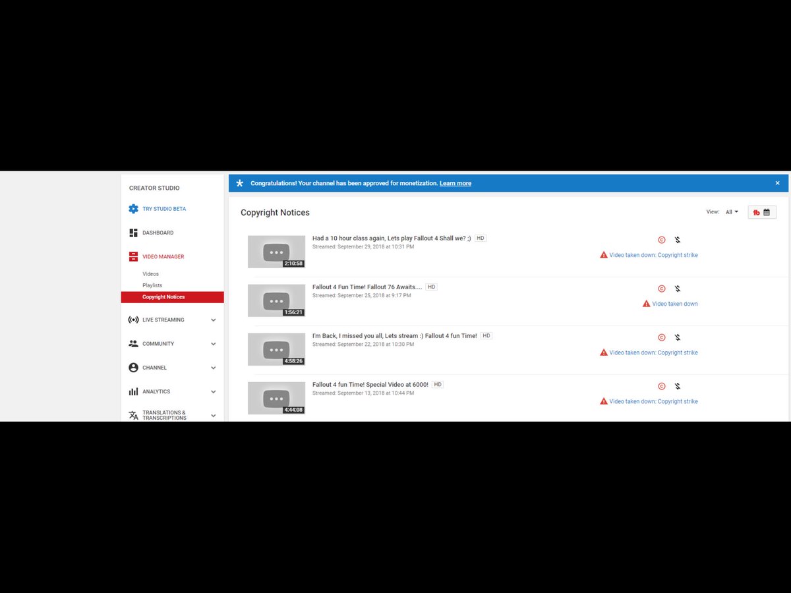Open the View All dropdown
The height and width of the screenshot is (593, 791).
(732, 212)
